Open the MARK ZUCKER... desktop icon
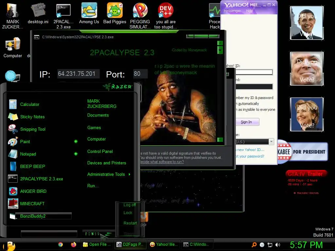 click(13, 15)
